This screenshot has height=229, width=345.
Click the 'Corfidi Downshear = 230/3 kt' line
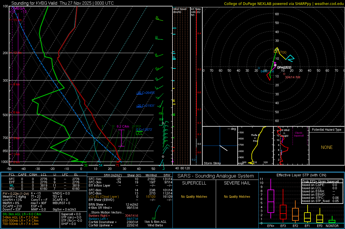113,222
